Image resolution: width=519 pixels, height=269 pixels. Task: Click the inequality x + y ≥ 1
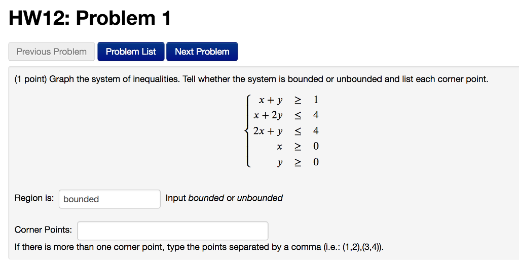(288, 100)
